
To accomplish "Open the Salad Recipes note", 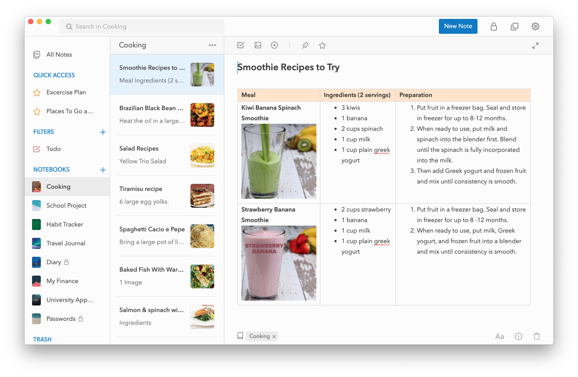I will [167, 155].
